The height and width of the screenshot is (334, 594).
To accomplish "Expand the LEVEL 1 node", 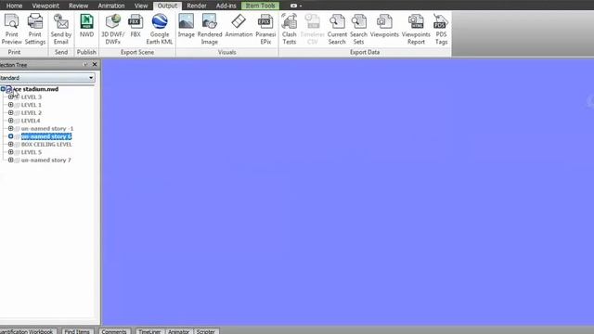I will (x=10, y=105).
